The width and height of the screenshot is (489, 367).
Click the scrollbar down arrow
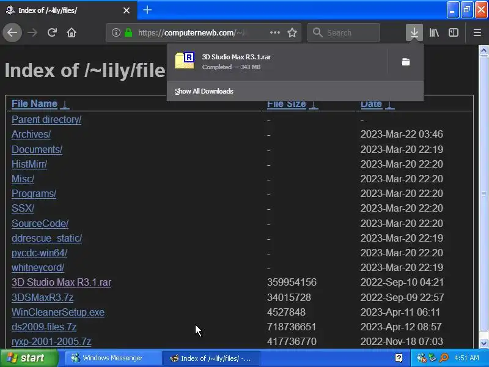[x=483, y=343]
